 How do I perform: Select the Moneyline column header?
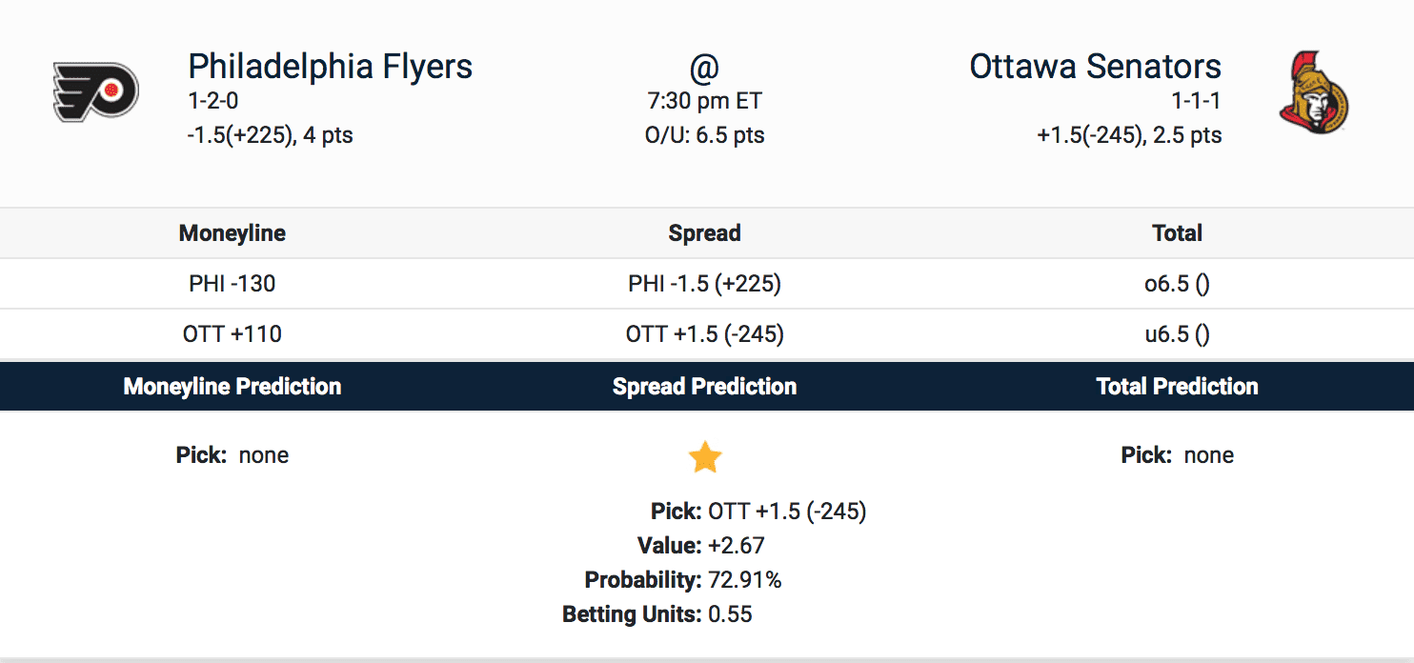pos(232,233)
